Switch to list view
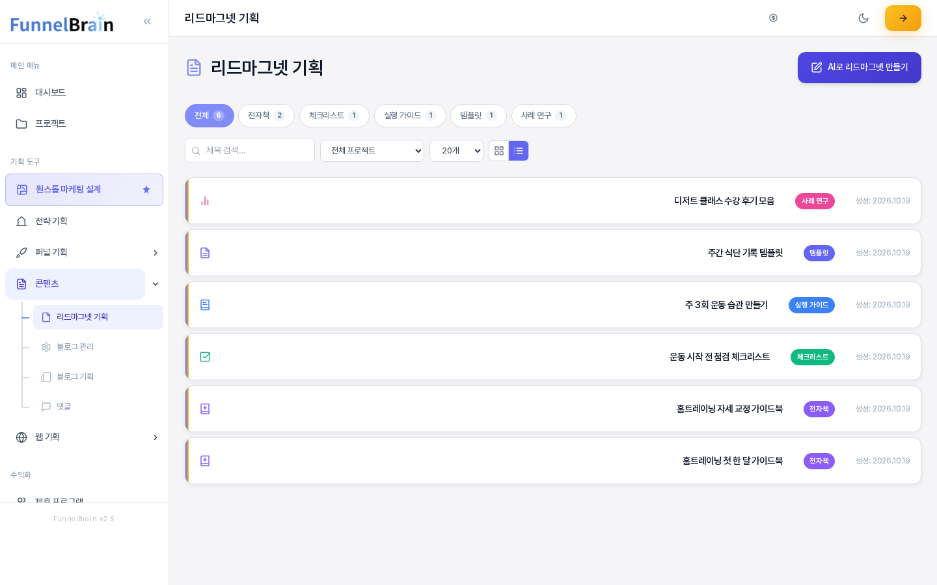This screenshot has height=585, width=937. click(519, 151)
